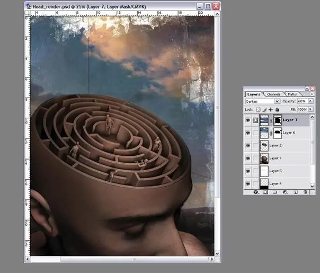Click the link box next to Layer 2
Viewport: 320px width, 273px height.
click(x=255, y=146)
